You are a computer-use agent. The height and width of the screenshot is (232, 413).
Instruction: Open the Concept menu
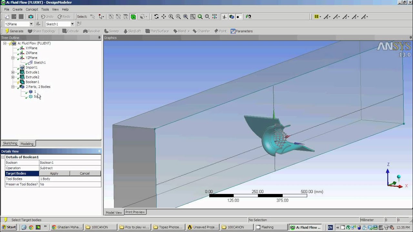32,9
